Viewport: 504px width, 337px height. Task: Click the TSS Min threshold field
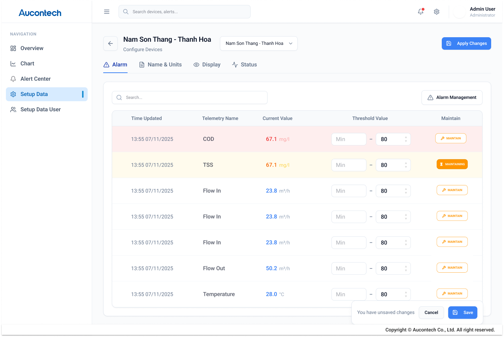click(349, 165)
